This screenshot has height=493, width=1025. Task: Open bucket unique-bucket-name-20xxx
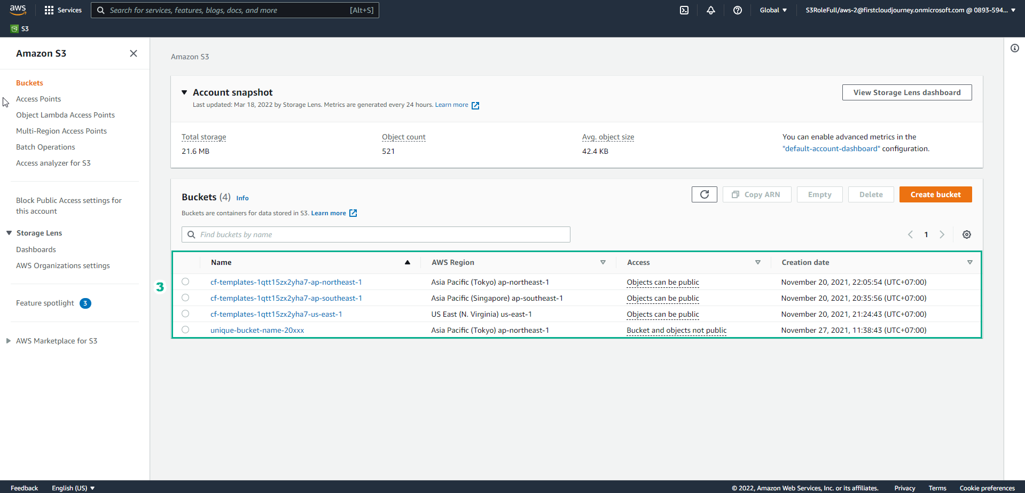click(257, 330)
